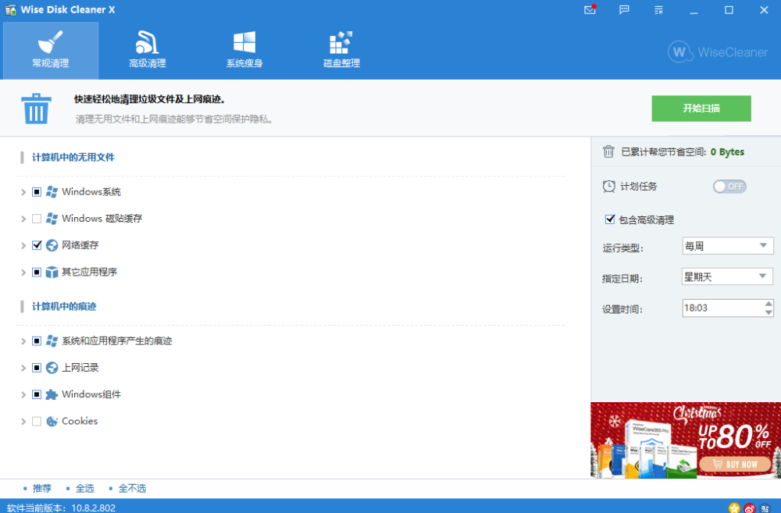781x513 pixels.
Task: Click the Wise Disk Cleaner title bar app icon
Action: click(10, 10)
